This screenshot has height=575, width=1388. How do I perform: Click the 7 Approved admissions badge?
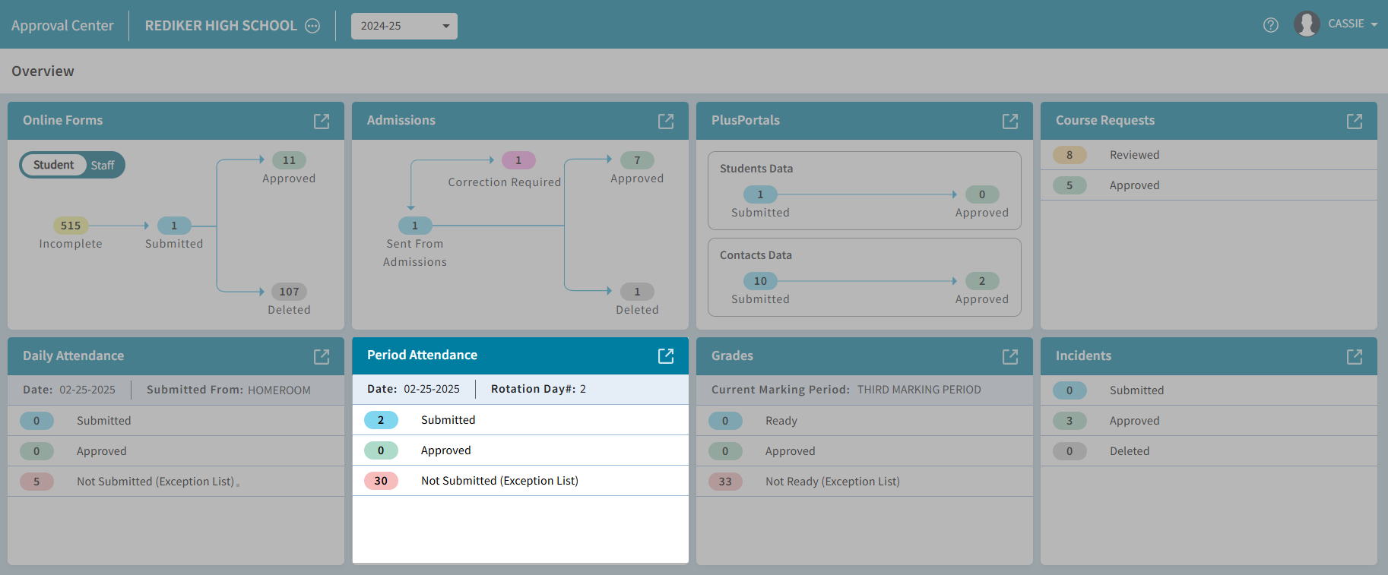[x=637, y=160]
